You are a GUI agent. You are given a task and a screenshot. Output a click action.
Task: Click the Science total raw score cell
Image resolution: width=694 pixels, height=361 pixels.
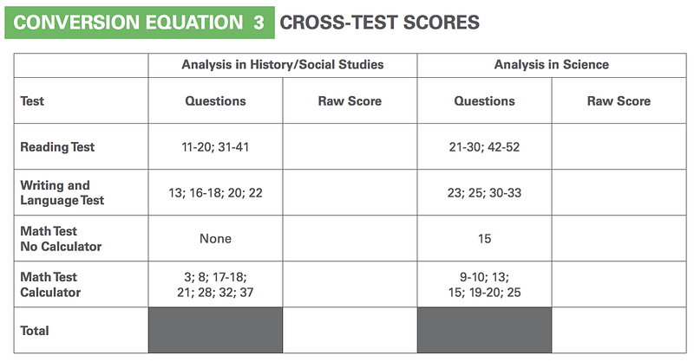(619, 331)
